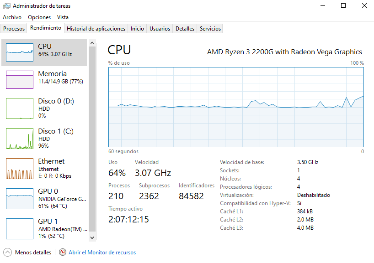374x263 pixels.
Task: Select the GPU 0 NVIDIA GeForce graph
Action: point(20,199)
